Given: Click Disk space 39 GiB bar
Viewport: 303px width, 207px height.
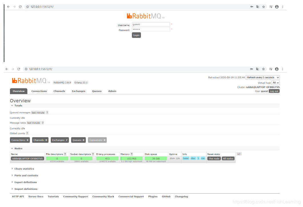Looking at the screenshot, I should tap(156, 159).
